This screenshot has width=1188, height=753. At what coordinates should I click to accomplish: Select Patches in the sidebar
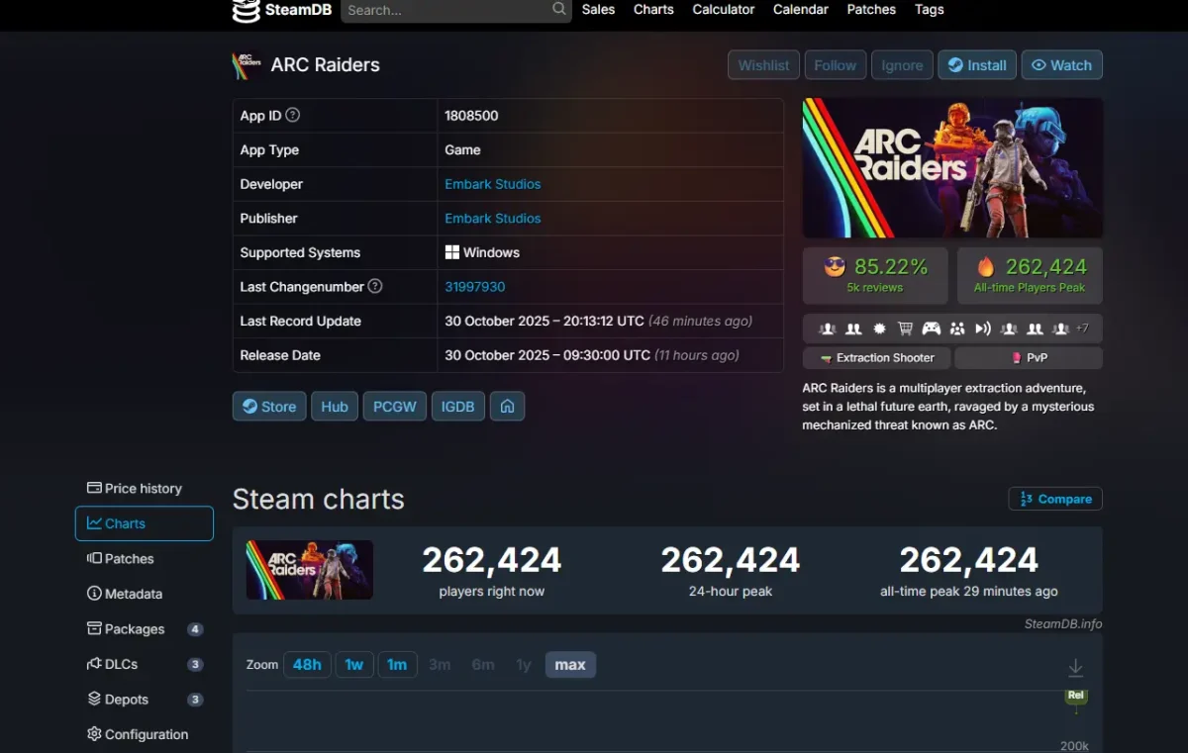127,558
